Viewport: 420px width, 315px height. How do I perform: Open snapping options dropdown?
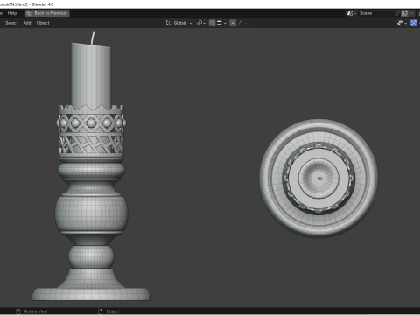(221, 23)
